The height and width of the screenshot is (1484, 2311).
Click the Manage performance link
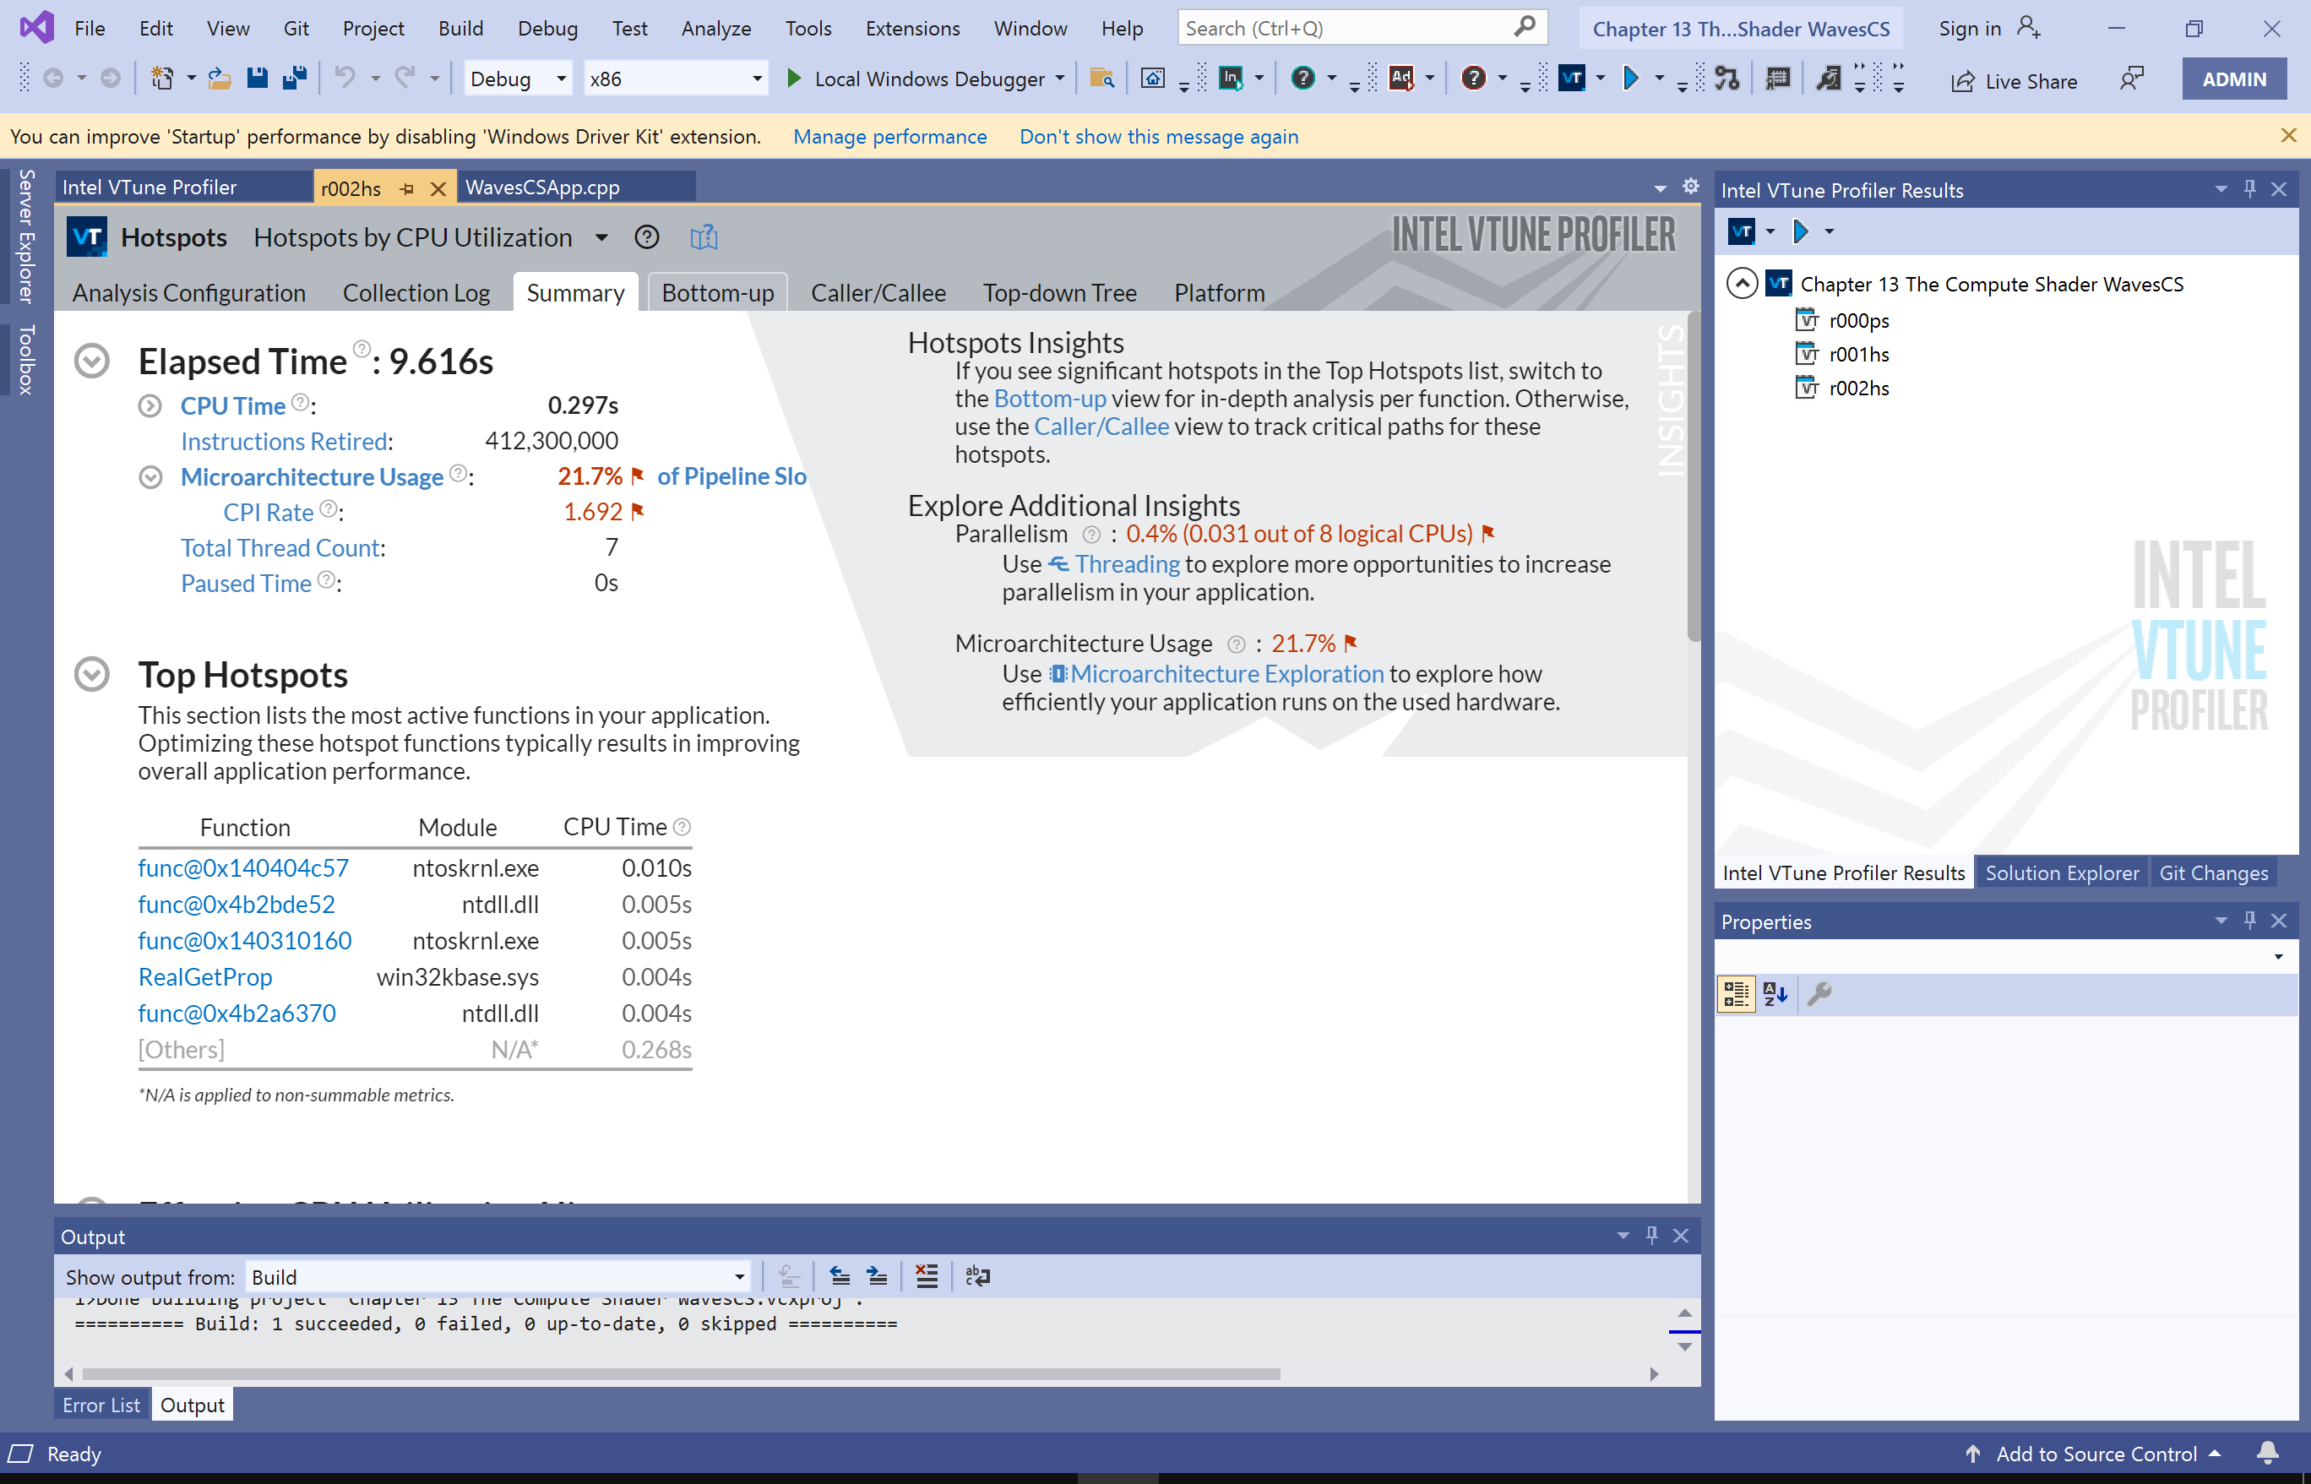click(x=889, y=137)
